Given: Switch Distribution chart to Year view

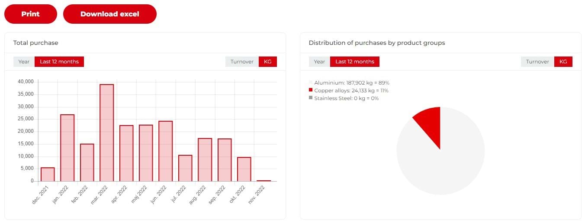Looking at the screenshot, I should tap(319, 62).
